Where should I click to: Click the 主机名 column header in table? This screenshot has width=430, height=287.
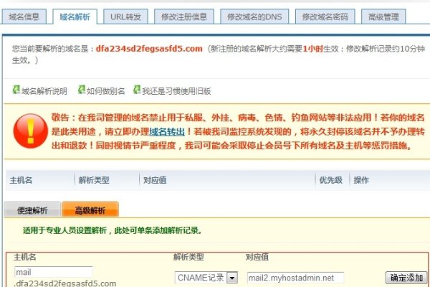tap(21, 180)
